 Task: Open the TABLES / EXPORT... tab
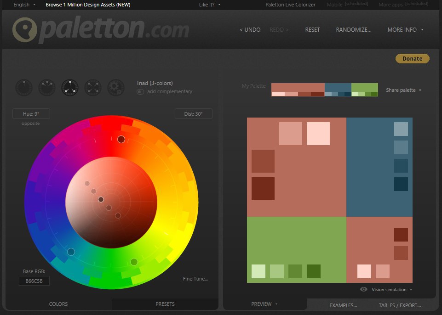400,305
